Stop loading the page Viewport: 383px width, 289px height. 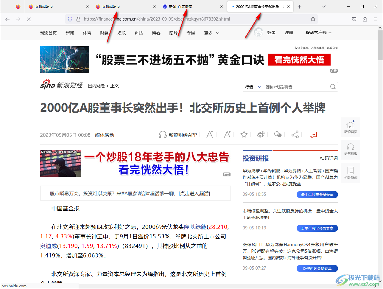[29, 19]
